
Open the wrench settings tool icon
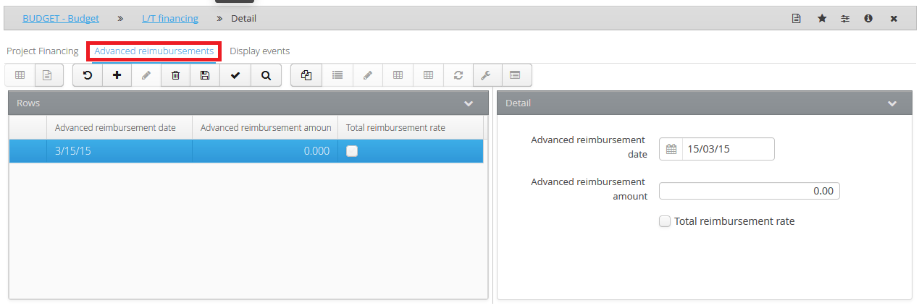487,75
